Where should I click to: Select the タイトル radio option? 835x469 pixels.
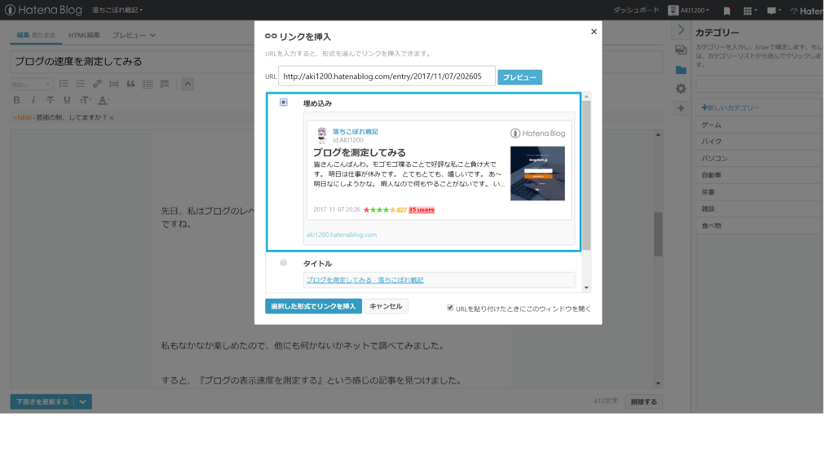(x=283, y=262)
